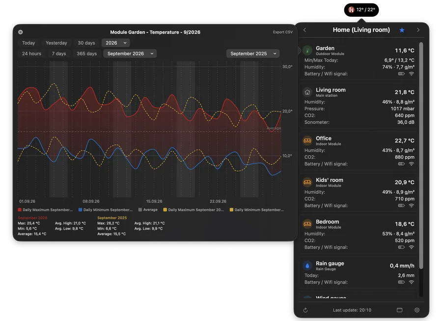Click the Garden battery level icon
Viewport: 442px width, 321px height.
[x=401, y=74]
